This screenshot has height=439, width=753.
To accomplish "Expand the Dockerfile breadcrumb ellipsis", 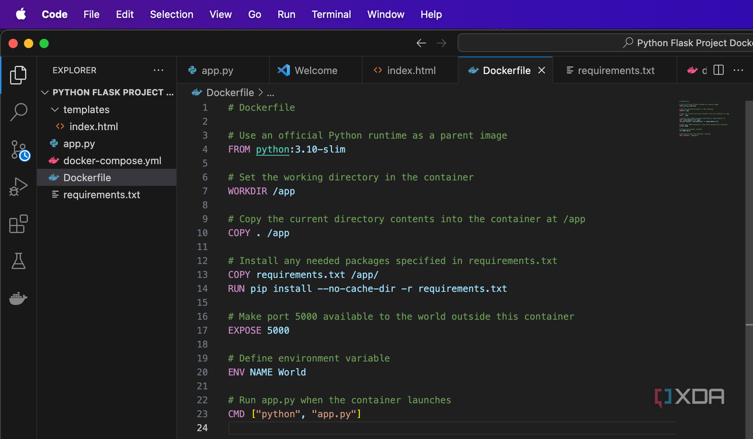I will click(x=271, y=93).
